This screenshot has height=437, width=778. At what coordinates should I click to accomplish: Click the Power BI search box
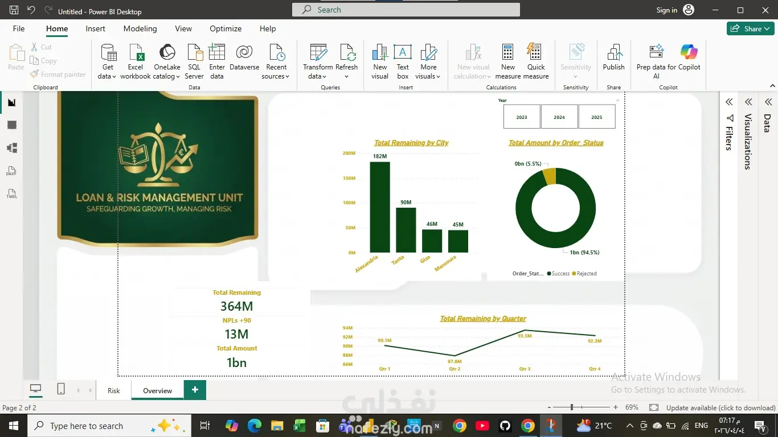point(406,10)
